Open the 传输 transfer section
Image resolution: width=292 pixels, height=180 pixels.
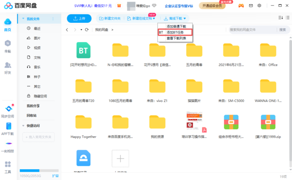pyautogui.click(x=8, y=46)
